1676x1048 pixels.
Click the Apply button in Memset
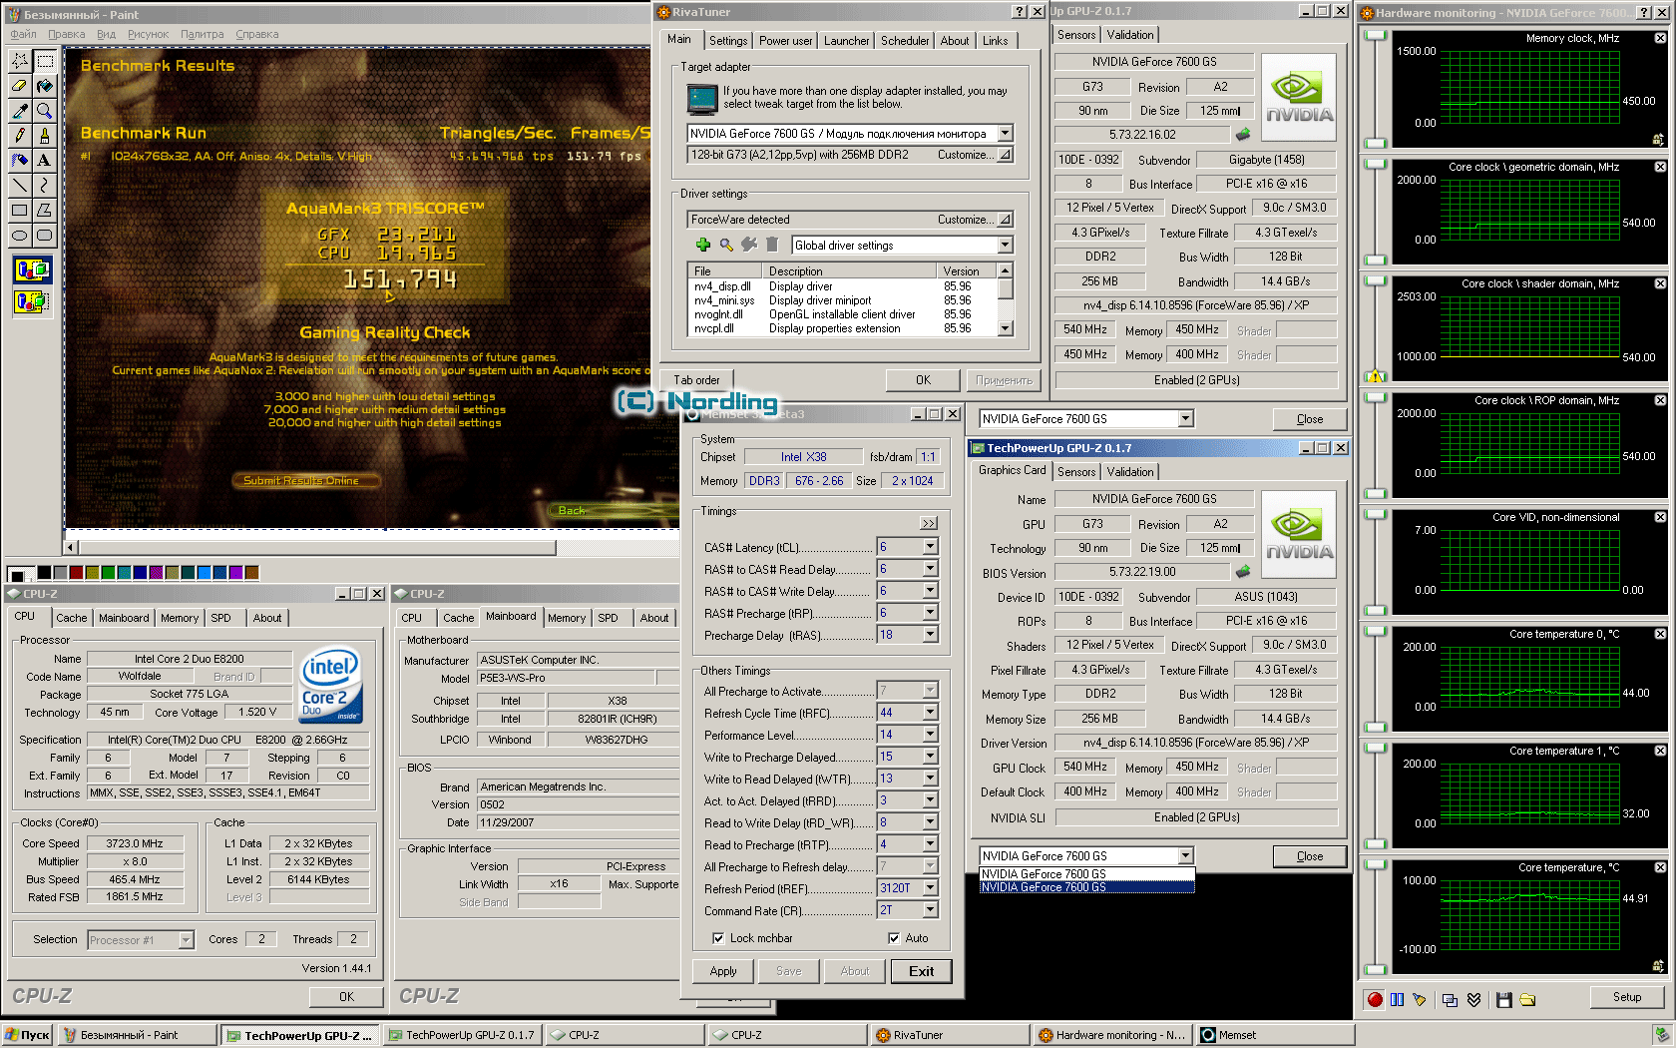[723, 971]
